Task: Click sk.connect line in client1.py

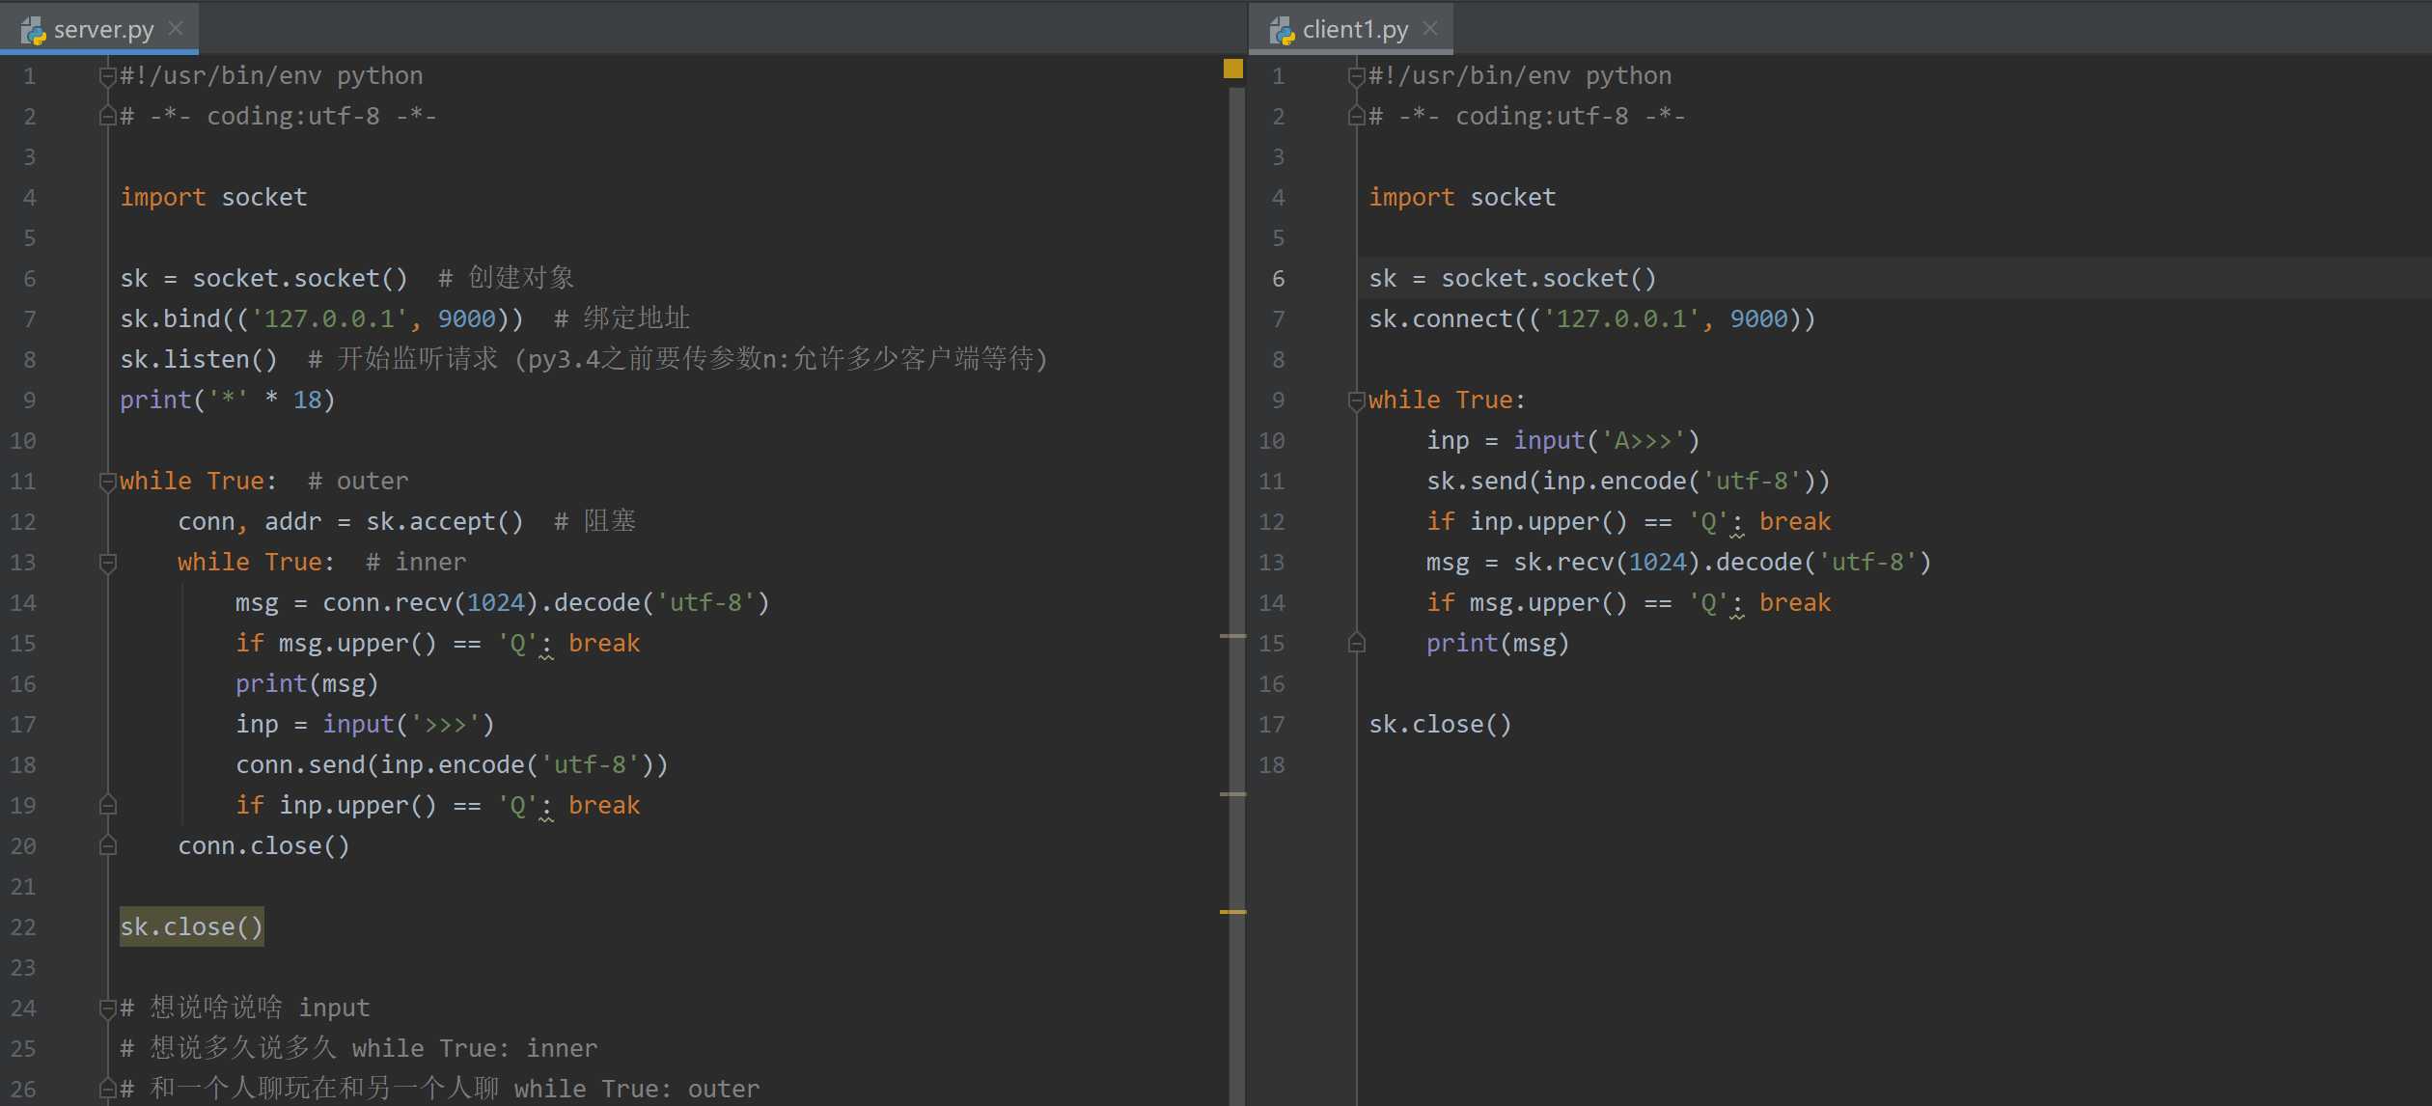Action: click(1592, 319)
